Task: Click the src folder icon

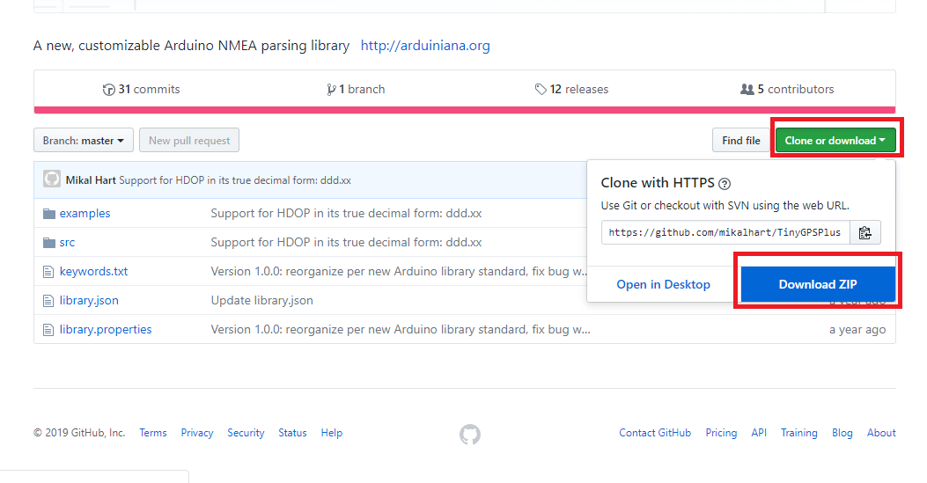Action: coord(49,243)
